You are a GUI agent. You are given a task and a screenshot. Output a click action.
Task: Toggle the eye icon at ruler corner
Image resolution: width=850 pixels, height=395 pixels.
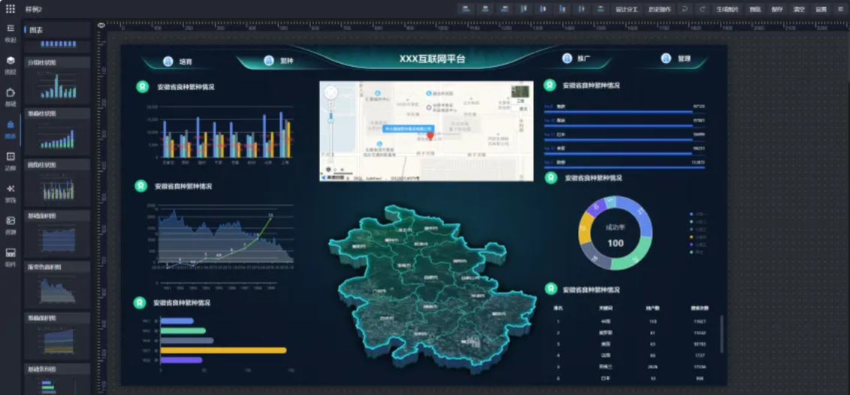pyautogui.click(x=101, y=25)
